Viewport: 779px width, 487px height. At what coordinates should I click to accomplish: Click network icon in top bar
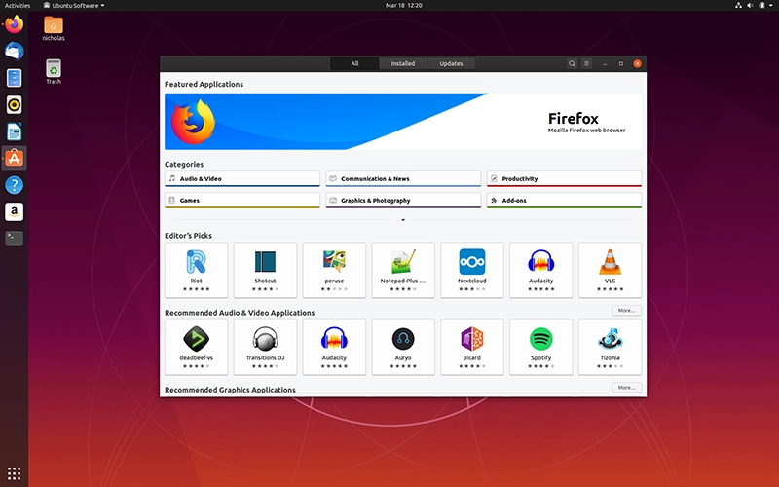(738, 6)
